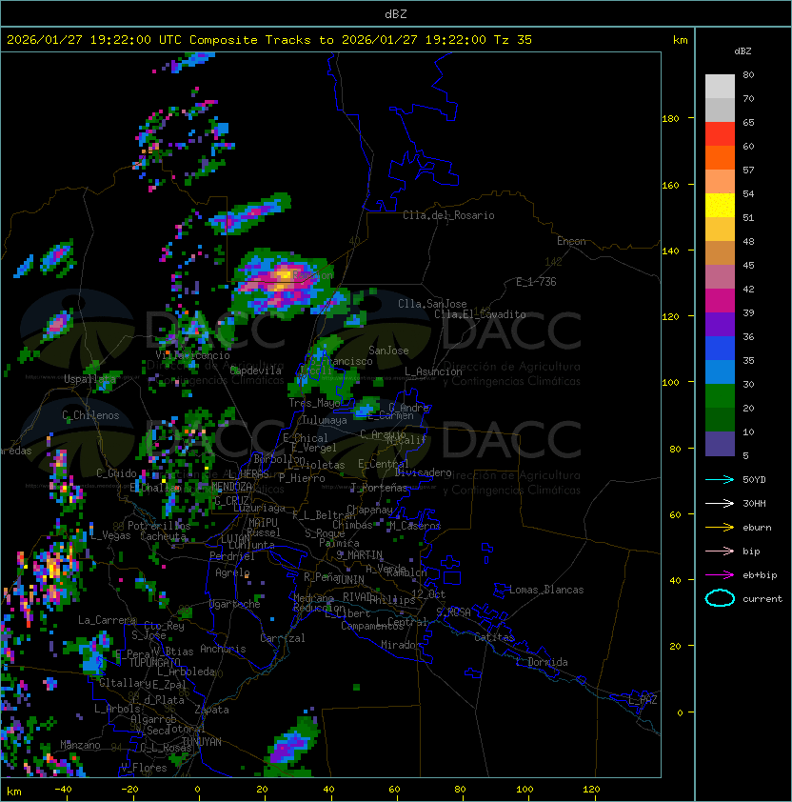
Task: Select the slate purple swatch at scale bottom
Action: pos(720,444)
